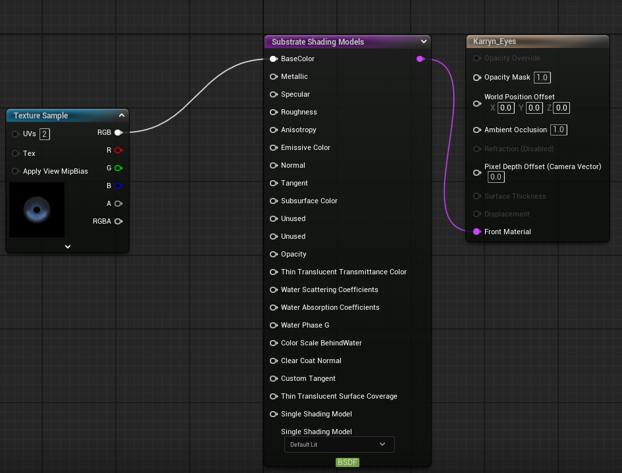Click the Tex input pin
622x473 pixels.
(16, 153)
